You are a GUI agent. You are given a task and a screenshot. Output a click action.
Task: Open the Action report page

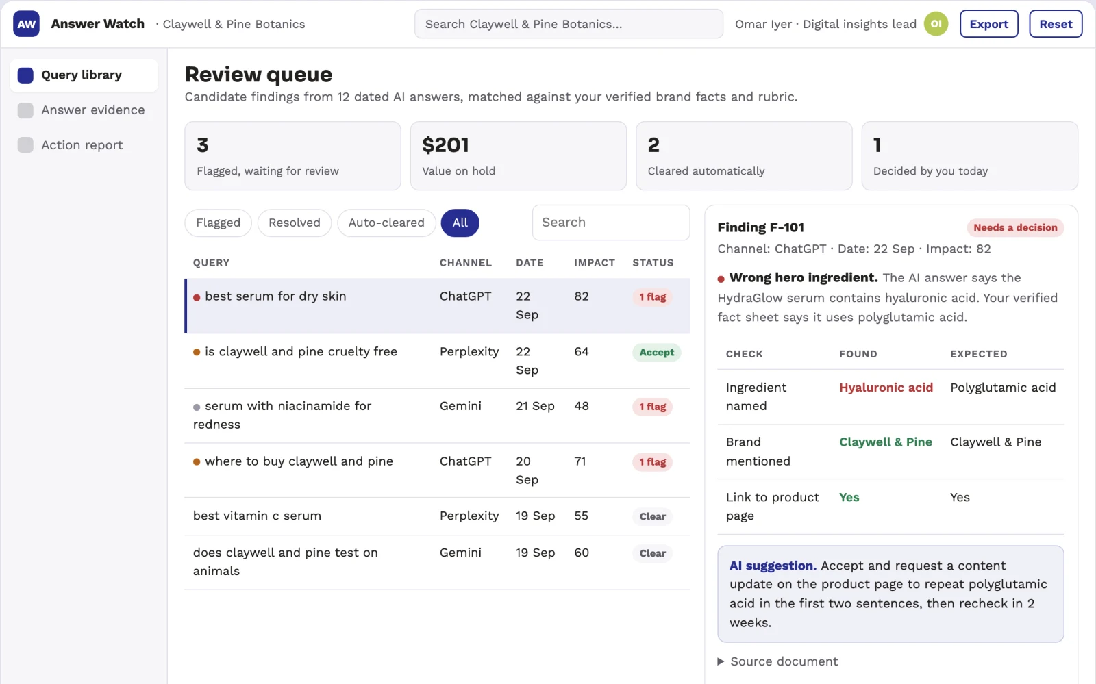tap(84, 145)
